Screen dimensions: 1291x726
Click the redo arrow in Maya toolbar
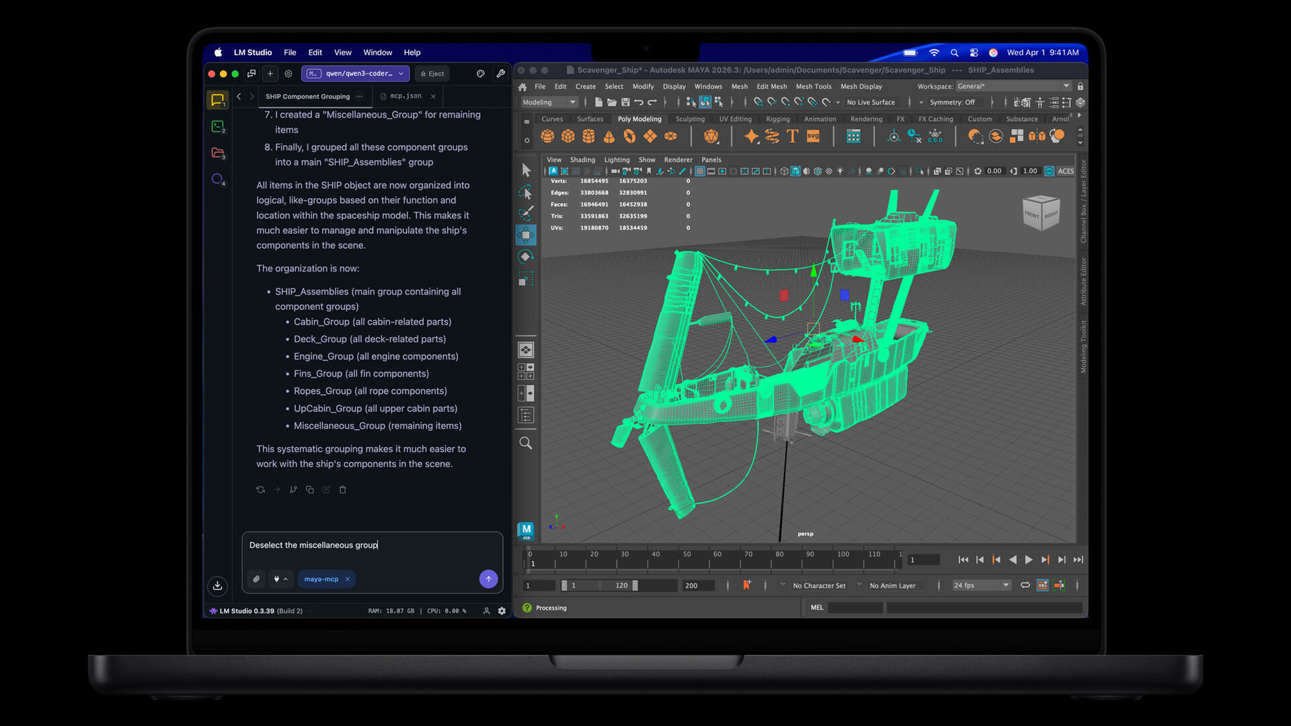pos(652,102)
